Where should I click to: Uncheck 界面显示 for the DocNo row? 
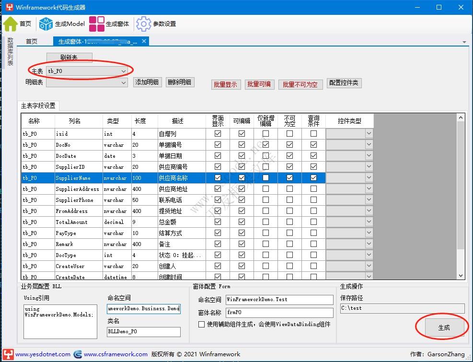218,144
